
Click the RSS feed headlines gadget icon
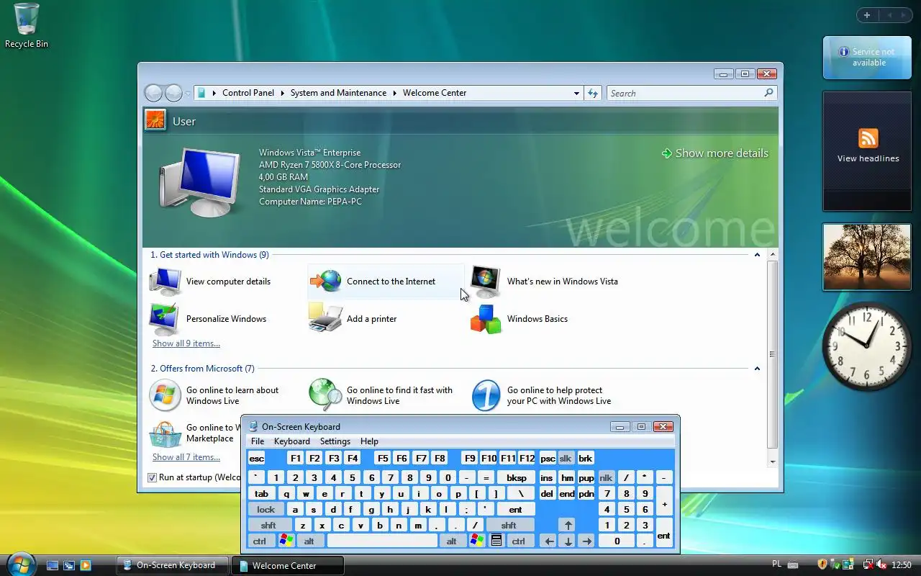tap(868, 138)
